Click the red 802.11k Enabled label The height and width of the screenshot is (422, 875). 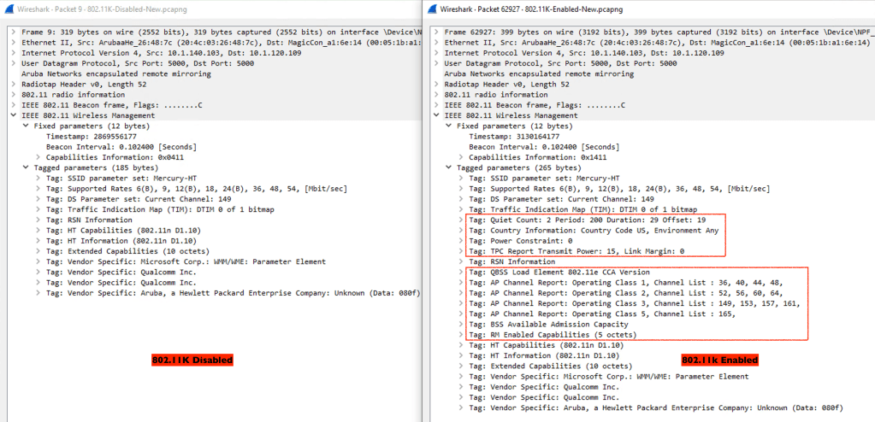coord(719,360)
